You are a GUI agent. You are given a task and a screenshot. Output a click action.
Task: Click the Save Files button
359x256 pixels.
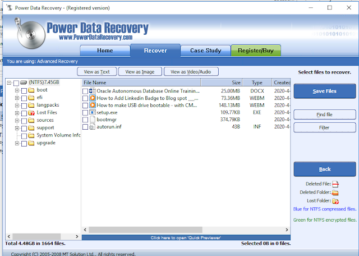tap(325, 91)
